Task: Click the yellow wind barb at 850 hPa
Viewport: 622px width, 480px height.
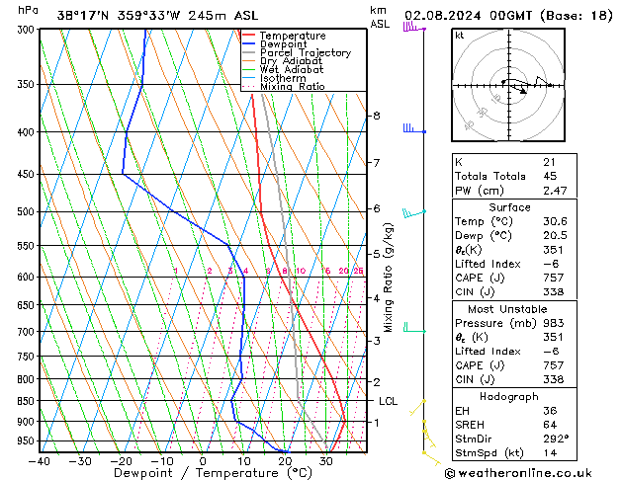Action: point(417,408)
